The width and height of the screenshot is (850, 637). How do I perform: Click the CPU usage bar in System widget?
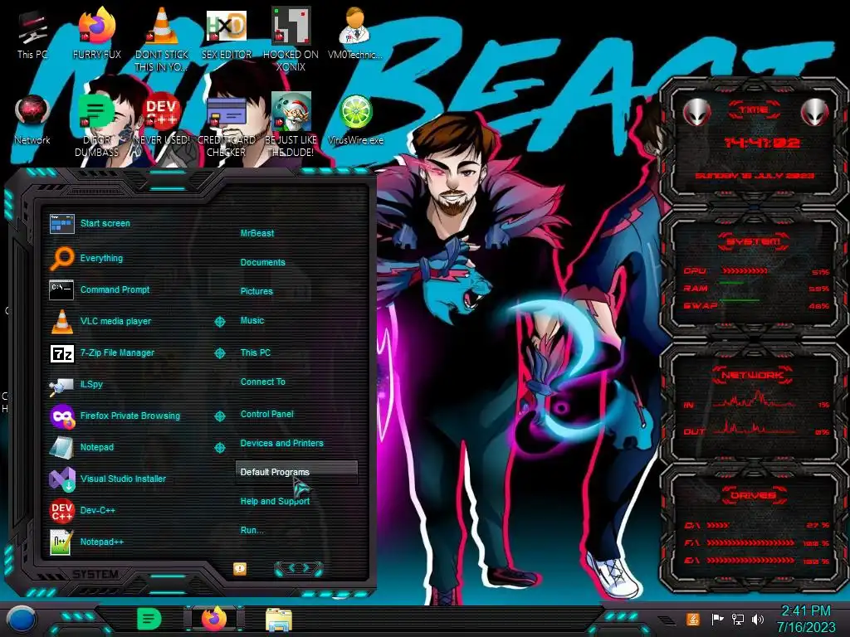pos(745,271)
